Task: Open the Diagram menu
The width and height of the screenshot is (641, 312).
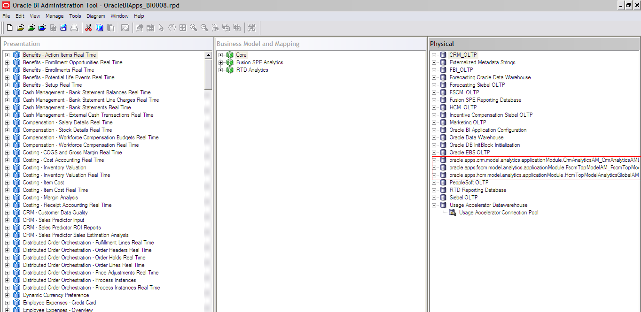Action: point(95,15)
